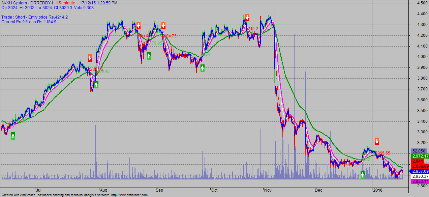Screen dimensions: 429x197
Task: Click the 3,800 price axis label
Action: [422, 78]
